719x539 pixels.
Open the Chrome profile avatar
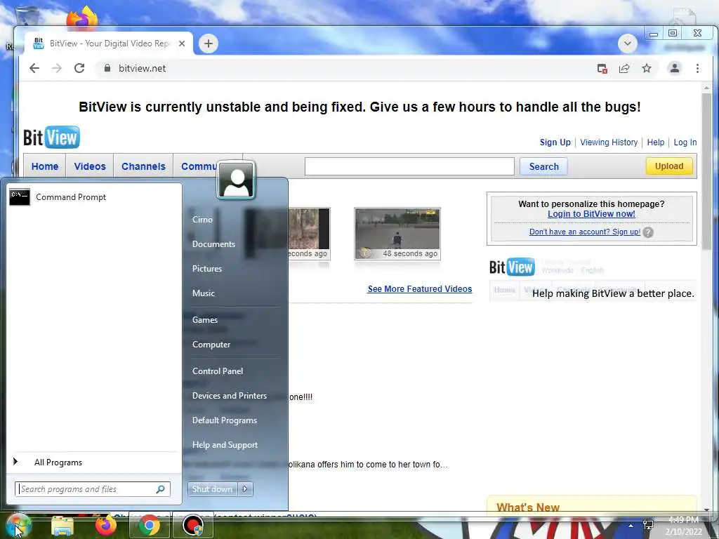point(675,68)
